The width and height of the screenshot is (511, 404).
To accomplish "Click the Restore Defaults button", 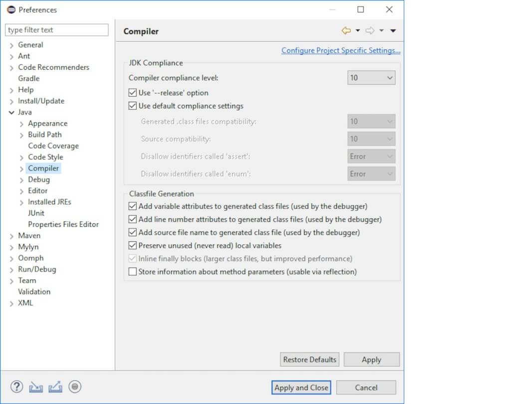I will 310,360.
